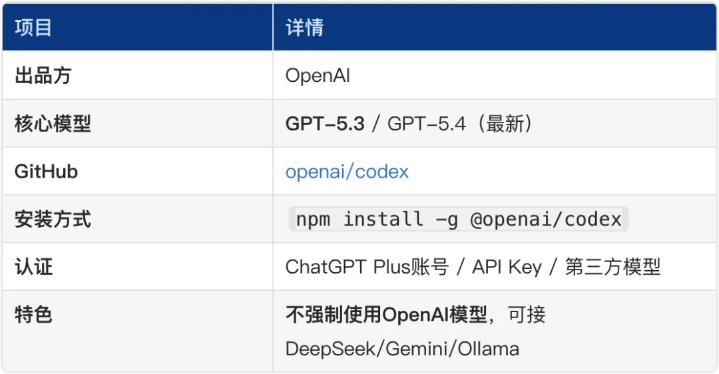Click the 第三方模型 text
This screenshot has height=374, width=719.
pos(612,268)
